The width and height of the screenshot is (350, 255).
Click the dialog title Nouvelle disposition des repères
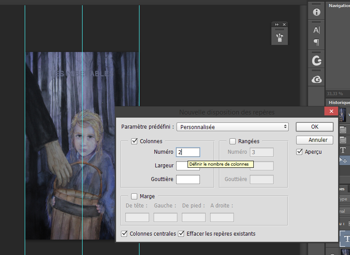pos(227,112)
